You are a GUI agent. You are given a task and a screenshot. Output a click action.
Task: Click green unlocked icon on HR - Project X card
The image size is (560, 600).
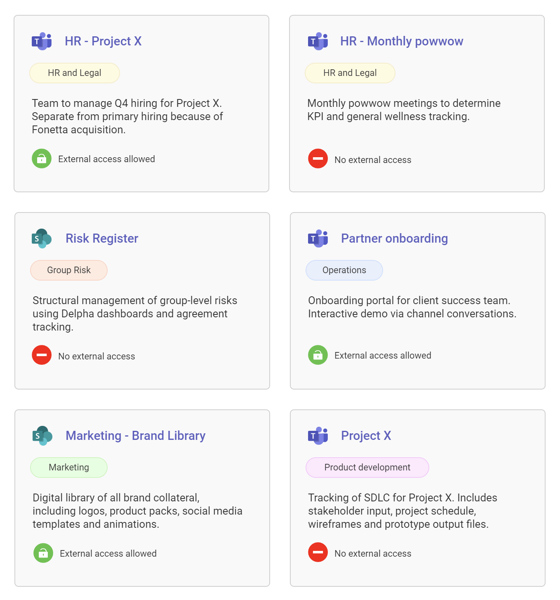tap(42, 158)
